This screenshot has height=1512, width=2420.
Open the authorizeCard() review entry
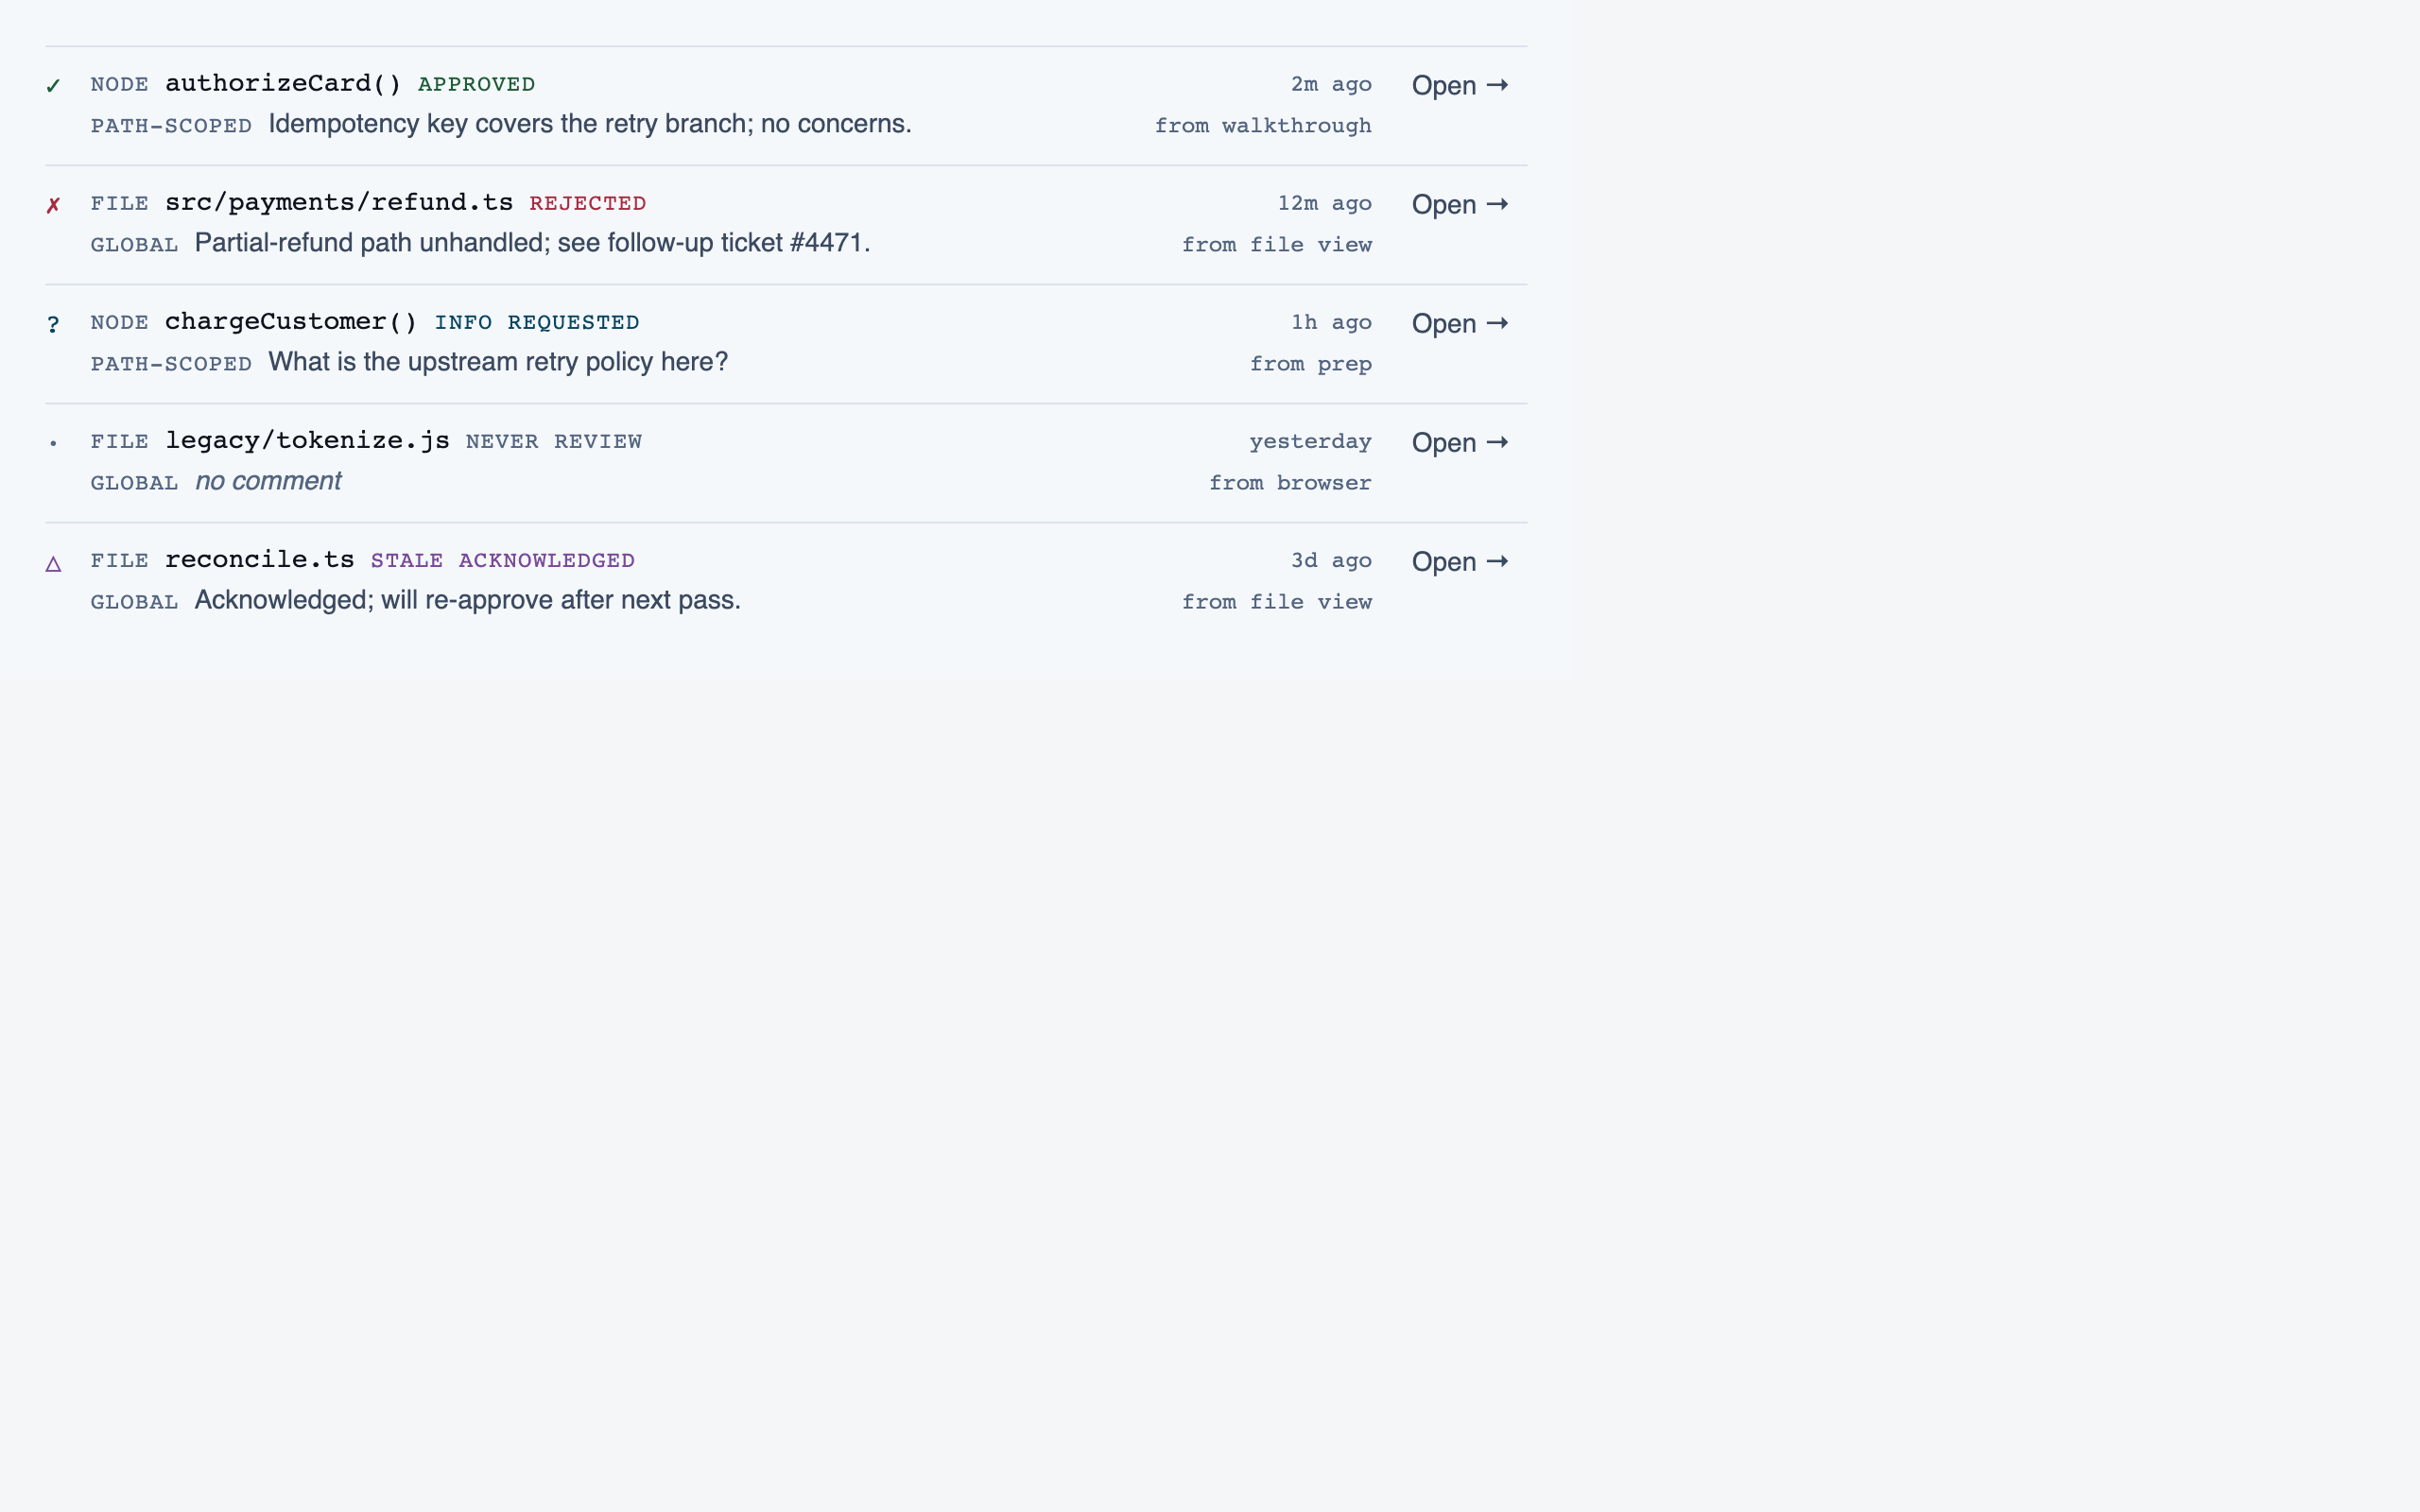[x=1460, y=85]
